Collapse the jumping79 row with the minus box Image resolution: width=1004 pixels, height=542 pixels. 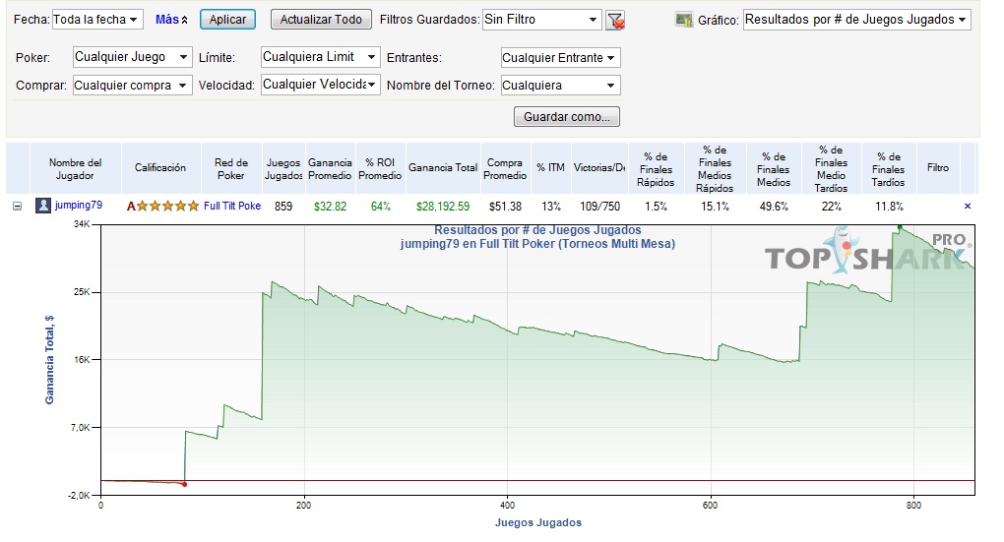[x=18, y=206]
